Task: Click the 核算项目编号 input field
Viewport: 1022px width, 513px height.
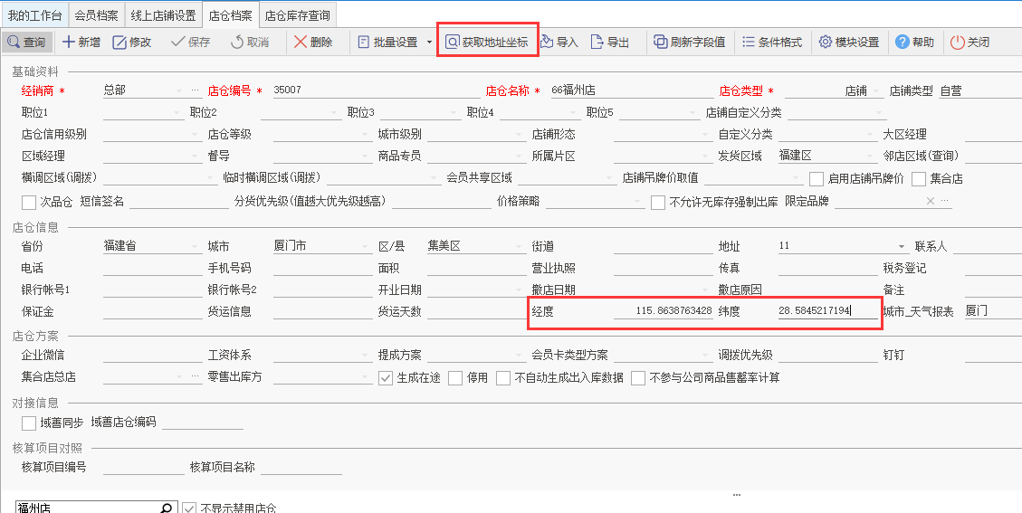Action: point(144,468)
